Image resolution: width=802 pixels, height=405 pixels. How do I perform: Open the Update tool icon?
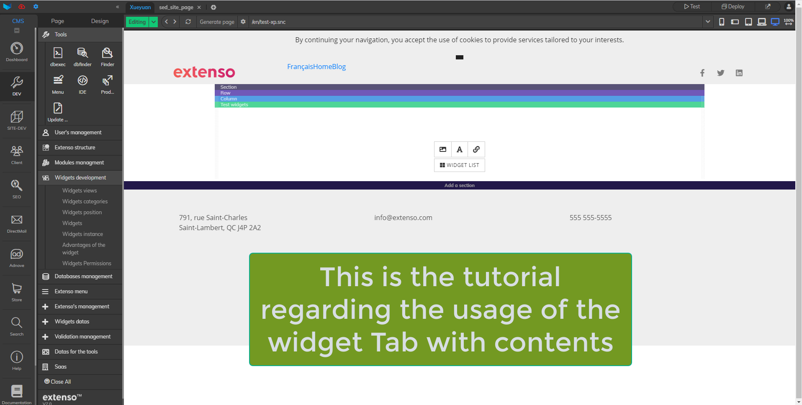pos(58,112)
